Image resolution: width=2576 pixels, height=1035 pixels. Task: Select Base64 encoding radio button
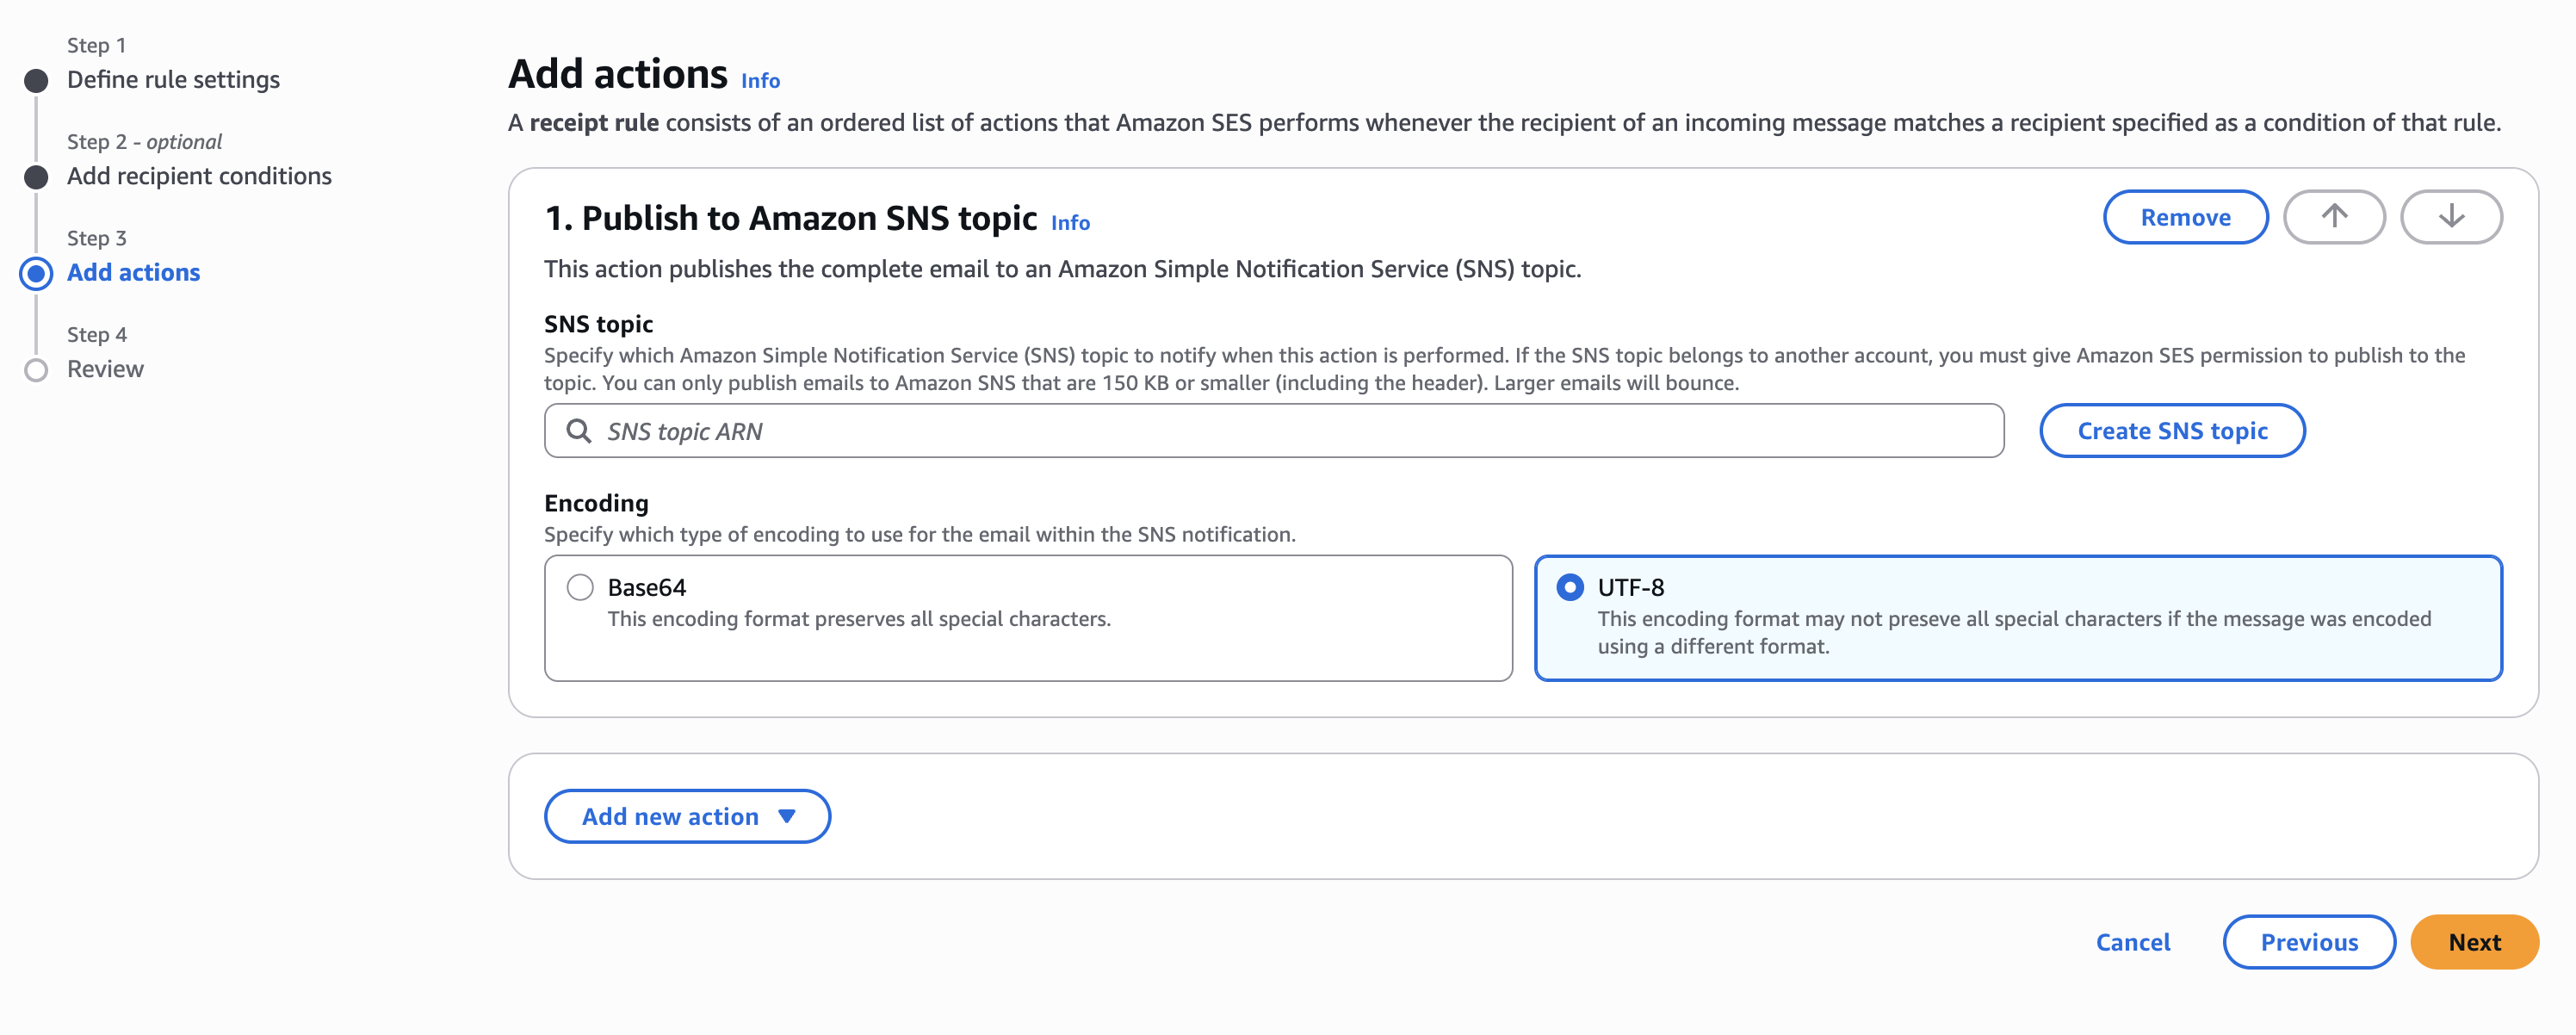(x=580, y=587)
